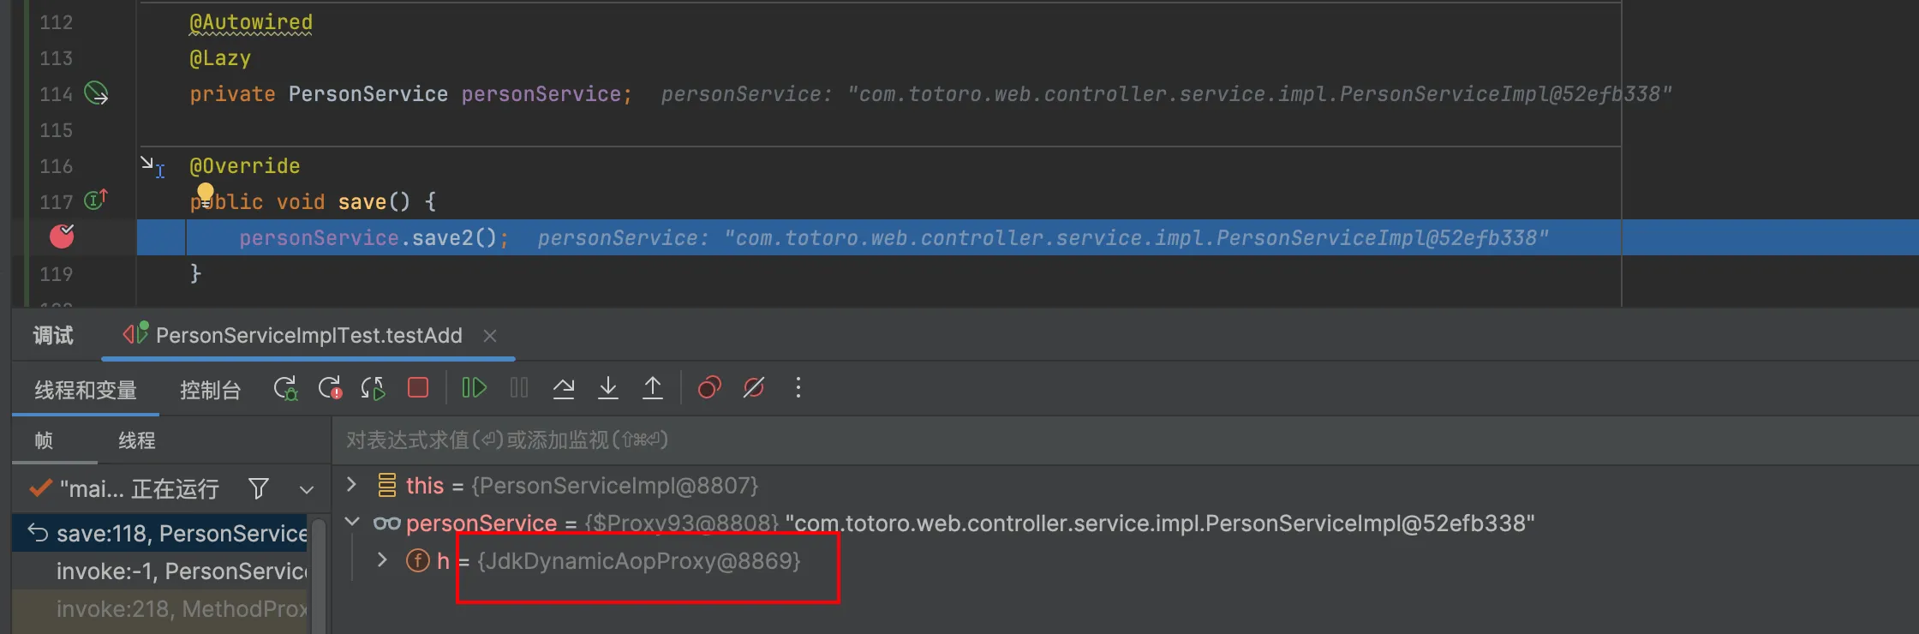Select stack frame invoke:-1, PersonService

(x=159, y=571)
